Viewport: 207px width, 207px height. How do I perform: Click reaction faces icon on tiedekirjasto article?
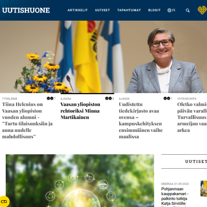[167, 98]
